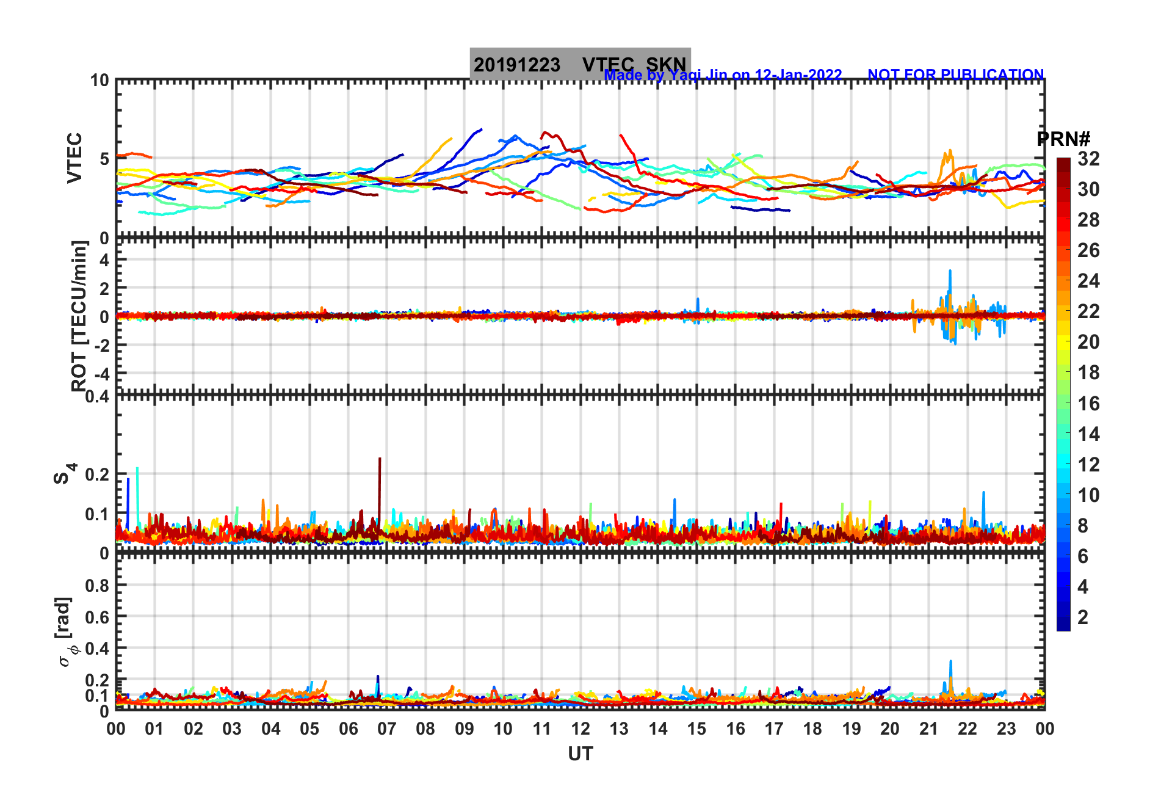1161x789 pixels.
Task: Click colorbar tick label 32
Action: [1088, 159]
